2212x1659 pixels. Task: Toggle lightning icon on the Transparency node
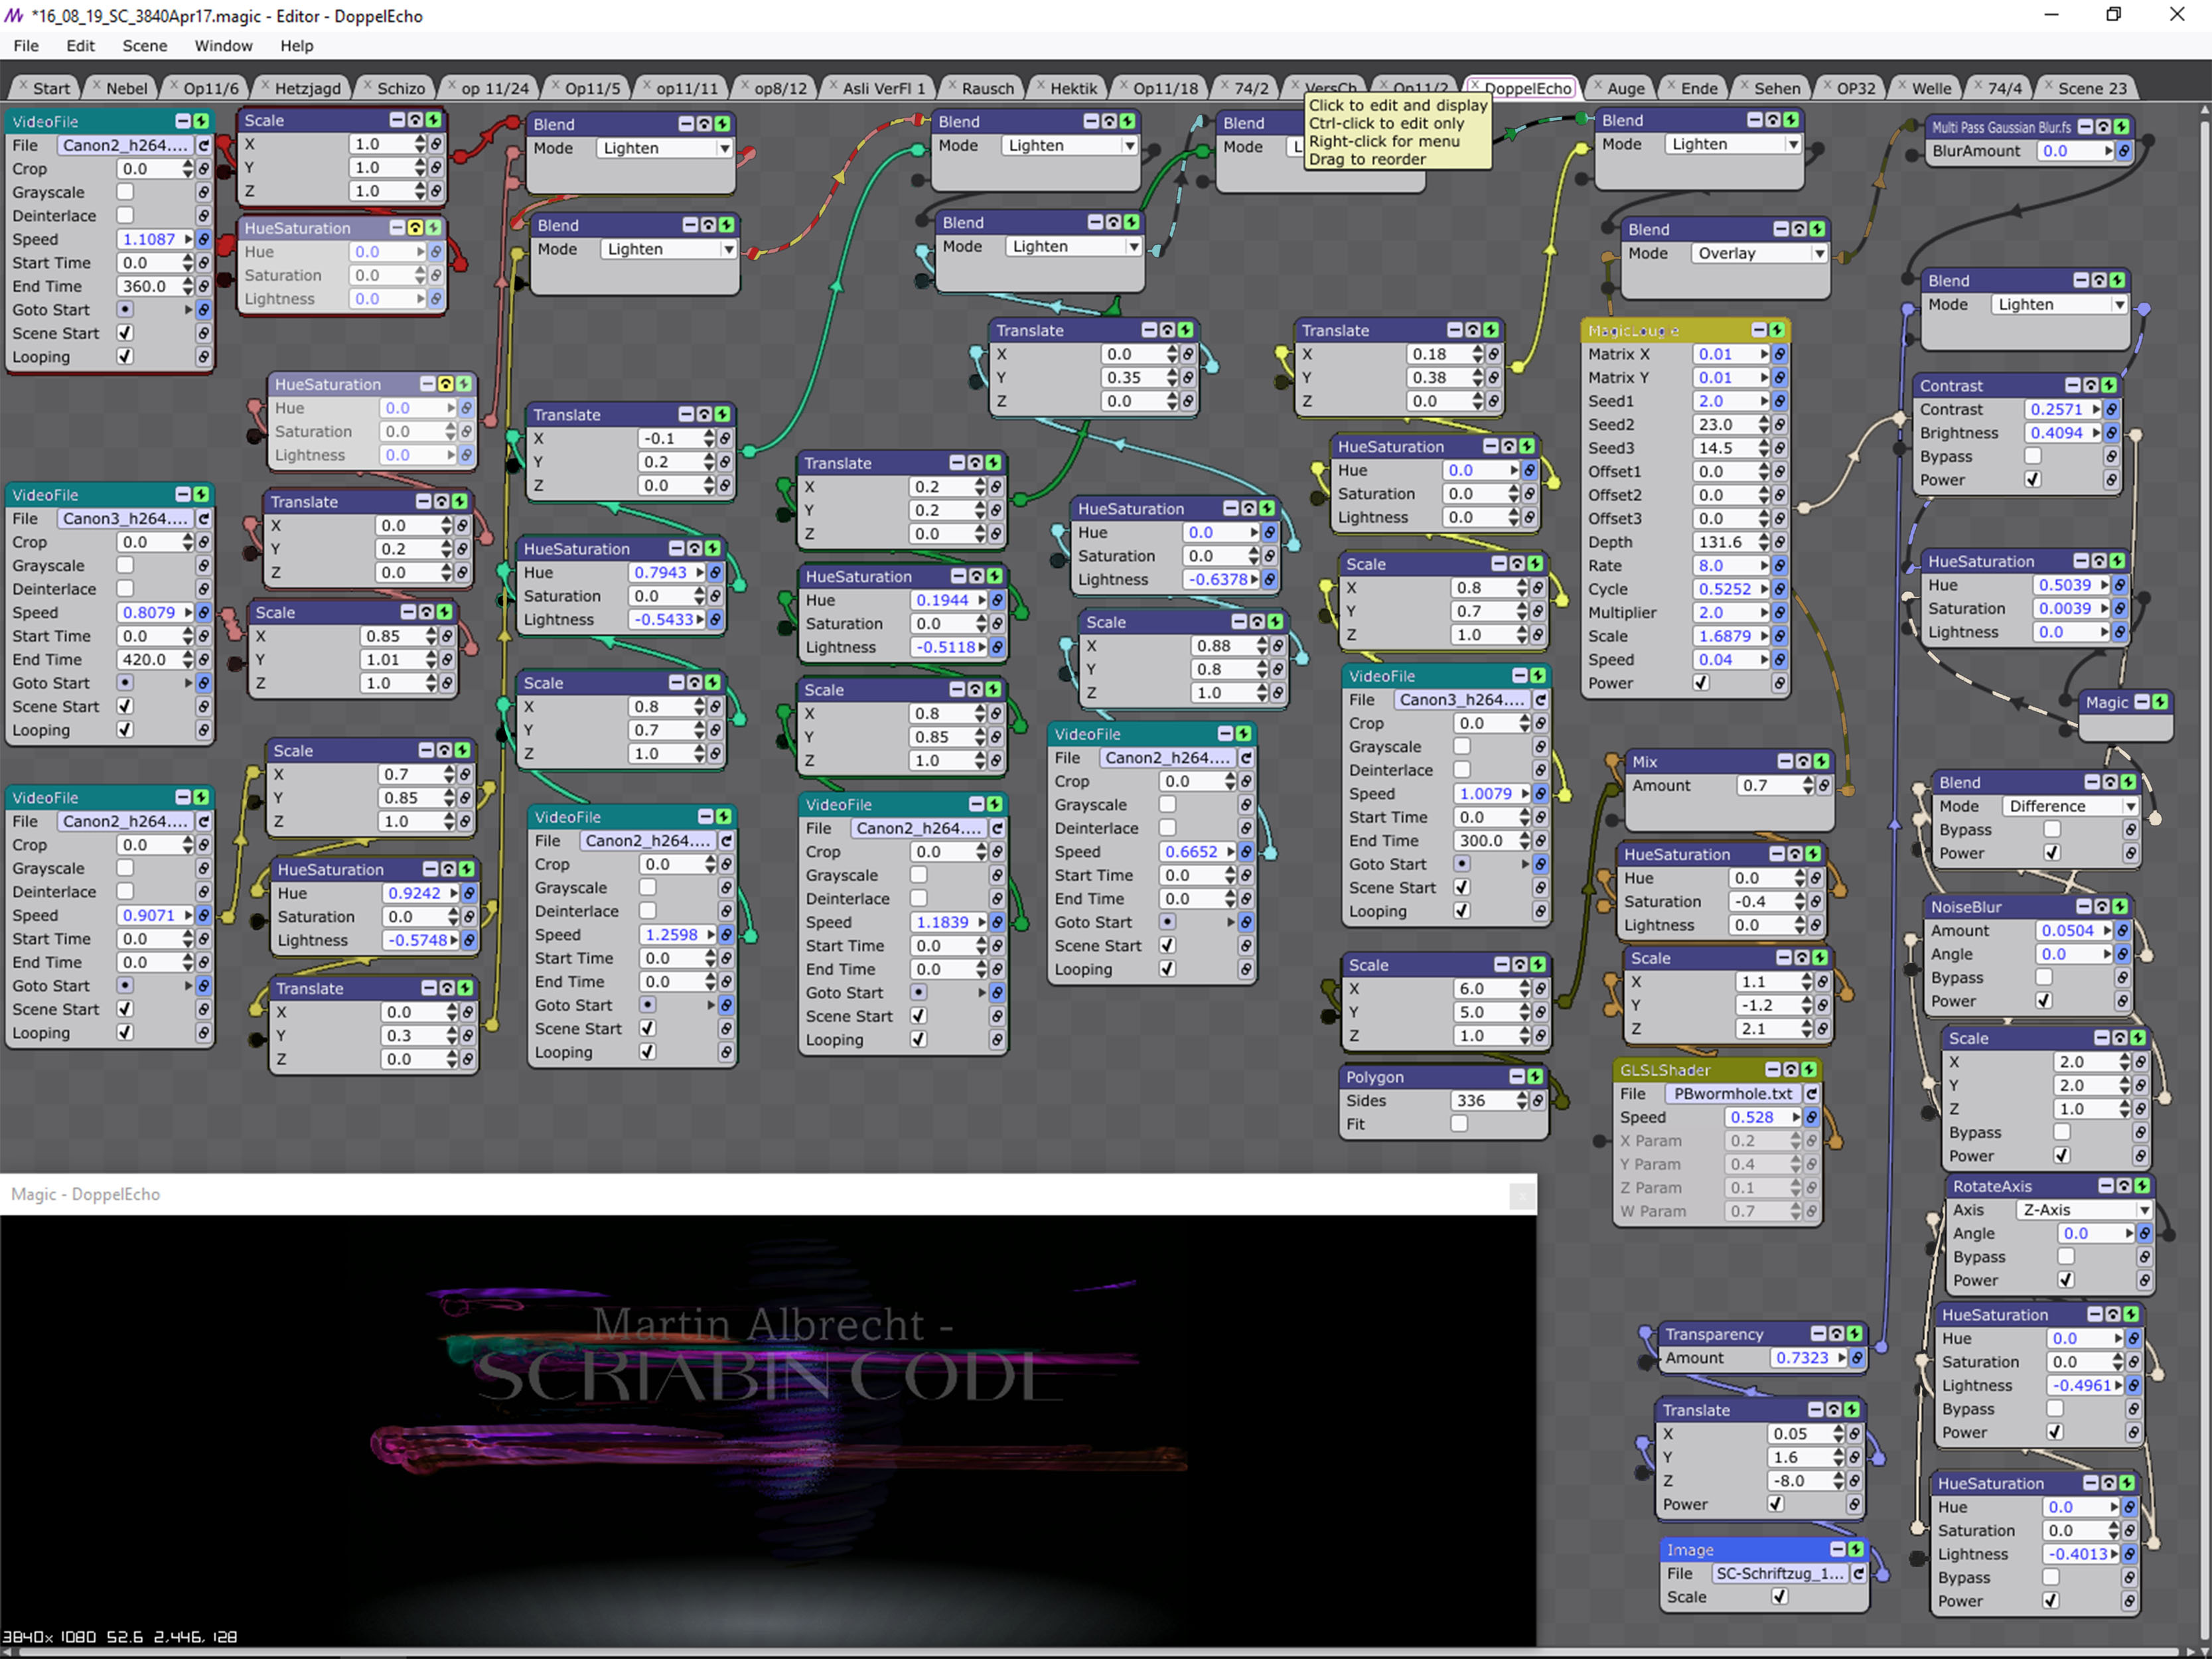pos(1855,1333)
